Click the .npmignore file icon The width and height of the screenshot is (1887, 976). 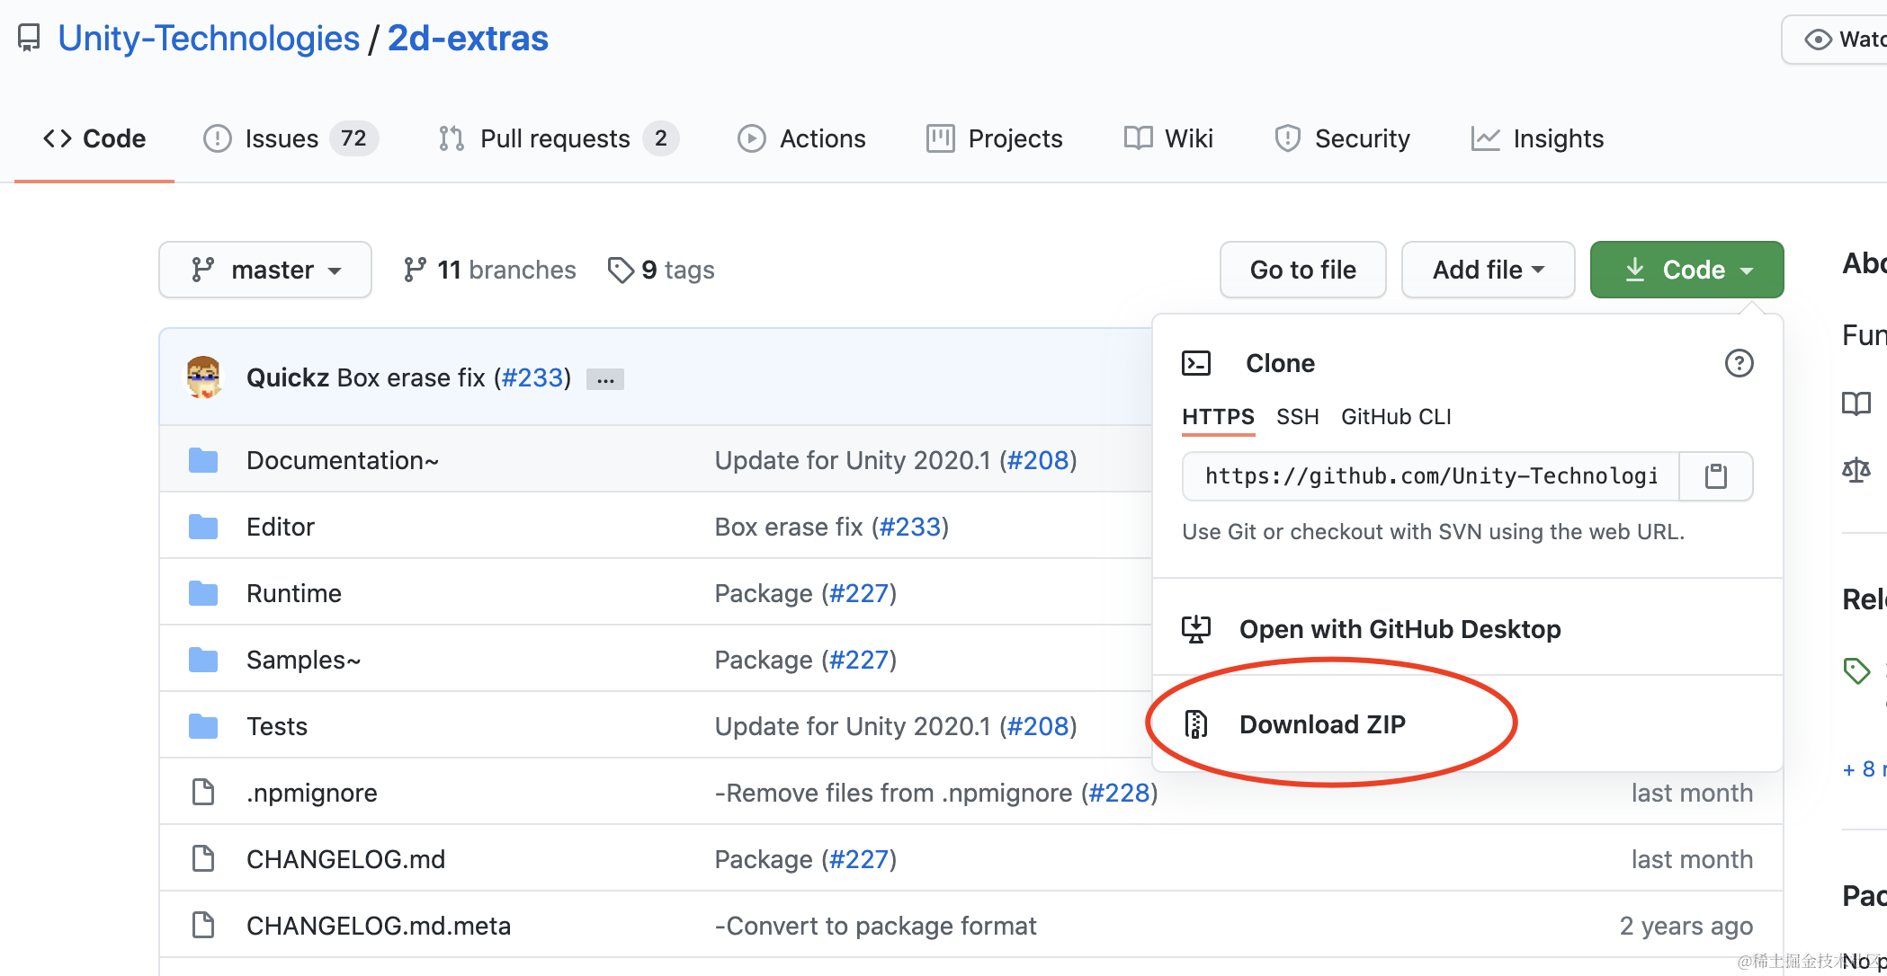coord(203,793)
